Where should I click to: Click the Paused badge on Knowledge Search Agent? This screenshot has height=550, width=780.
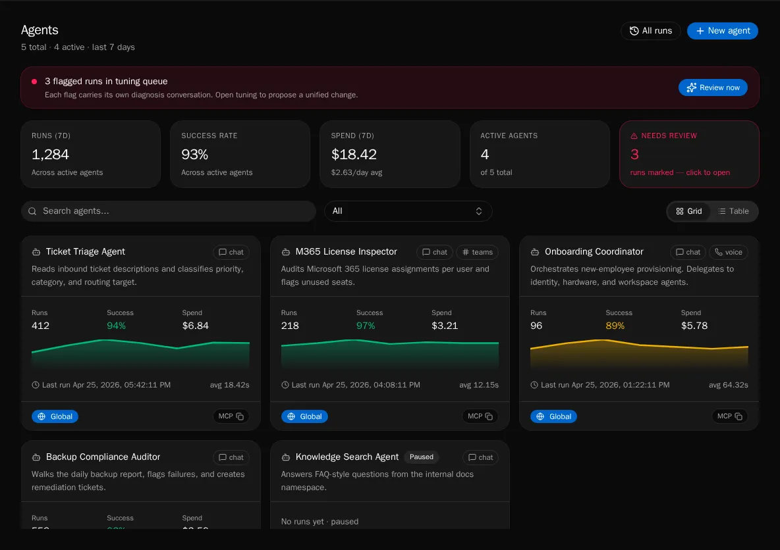422,457
